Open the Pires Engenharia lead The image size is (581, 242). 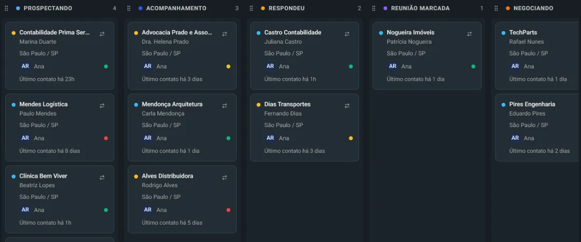(x=532, y=104)
